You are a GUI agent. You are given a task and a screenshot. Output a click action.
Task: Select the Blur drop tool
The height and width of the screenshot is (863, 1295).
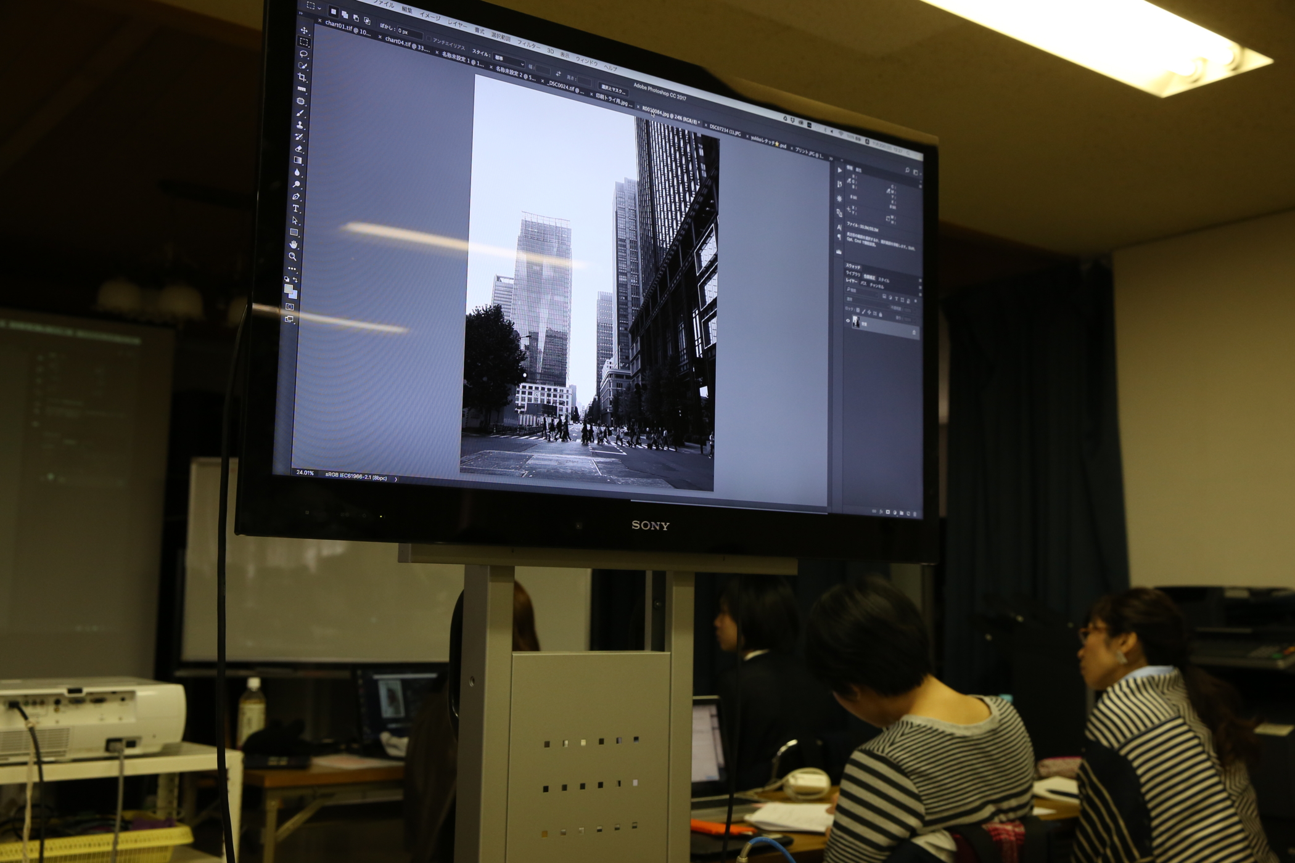297,172
